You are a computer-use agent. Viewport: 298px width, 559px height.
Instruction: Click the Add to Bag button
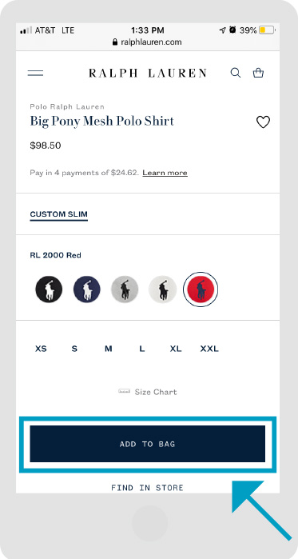click(x=147, y=444)
